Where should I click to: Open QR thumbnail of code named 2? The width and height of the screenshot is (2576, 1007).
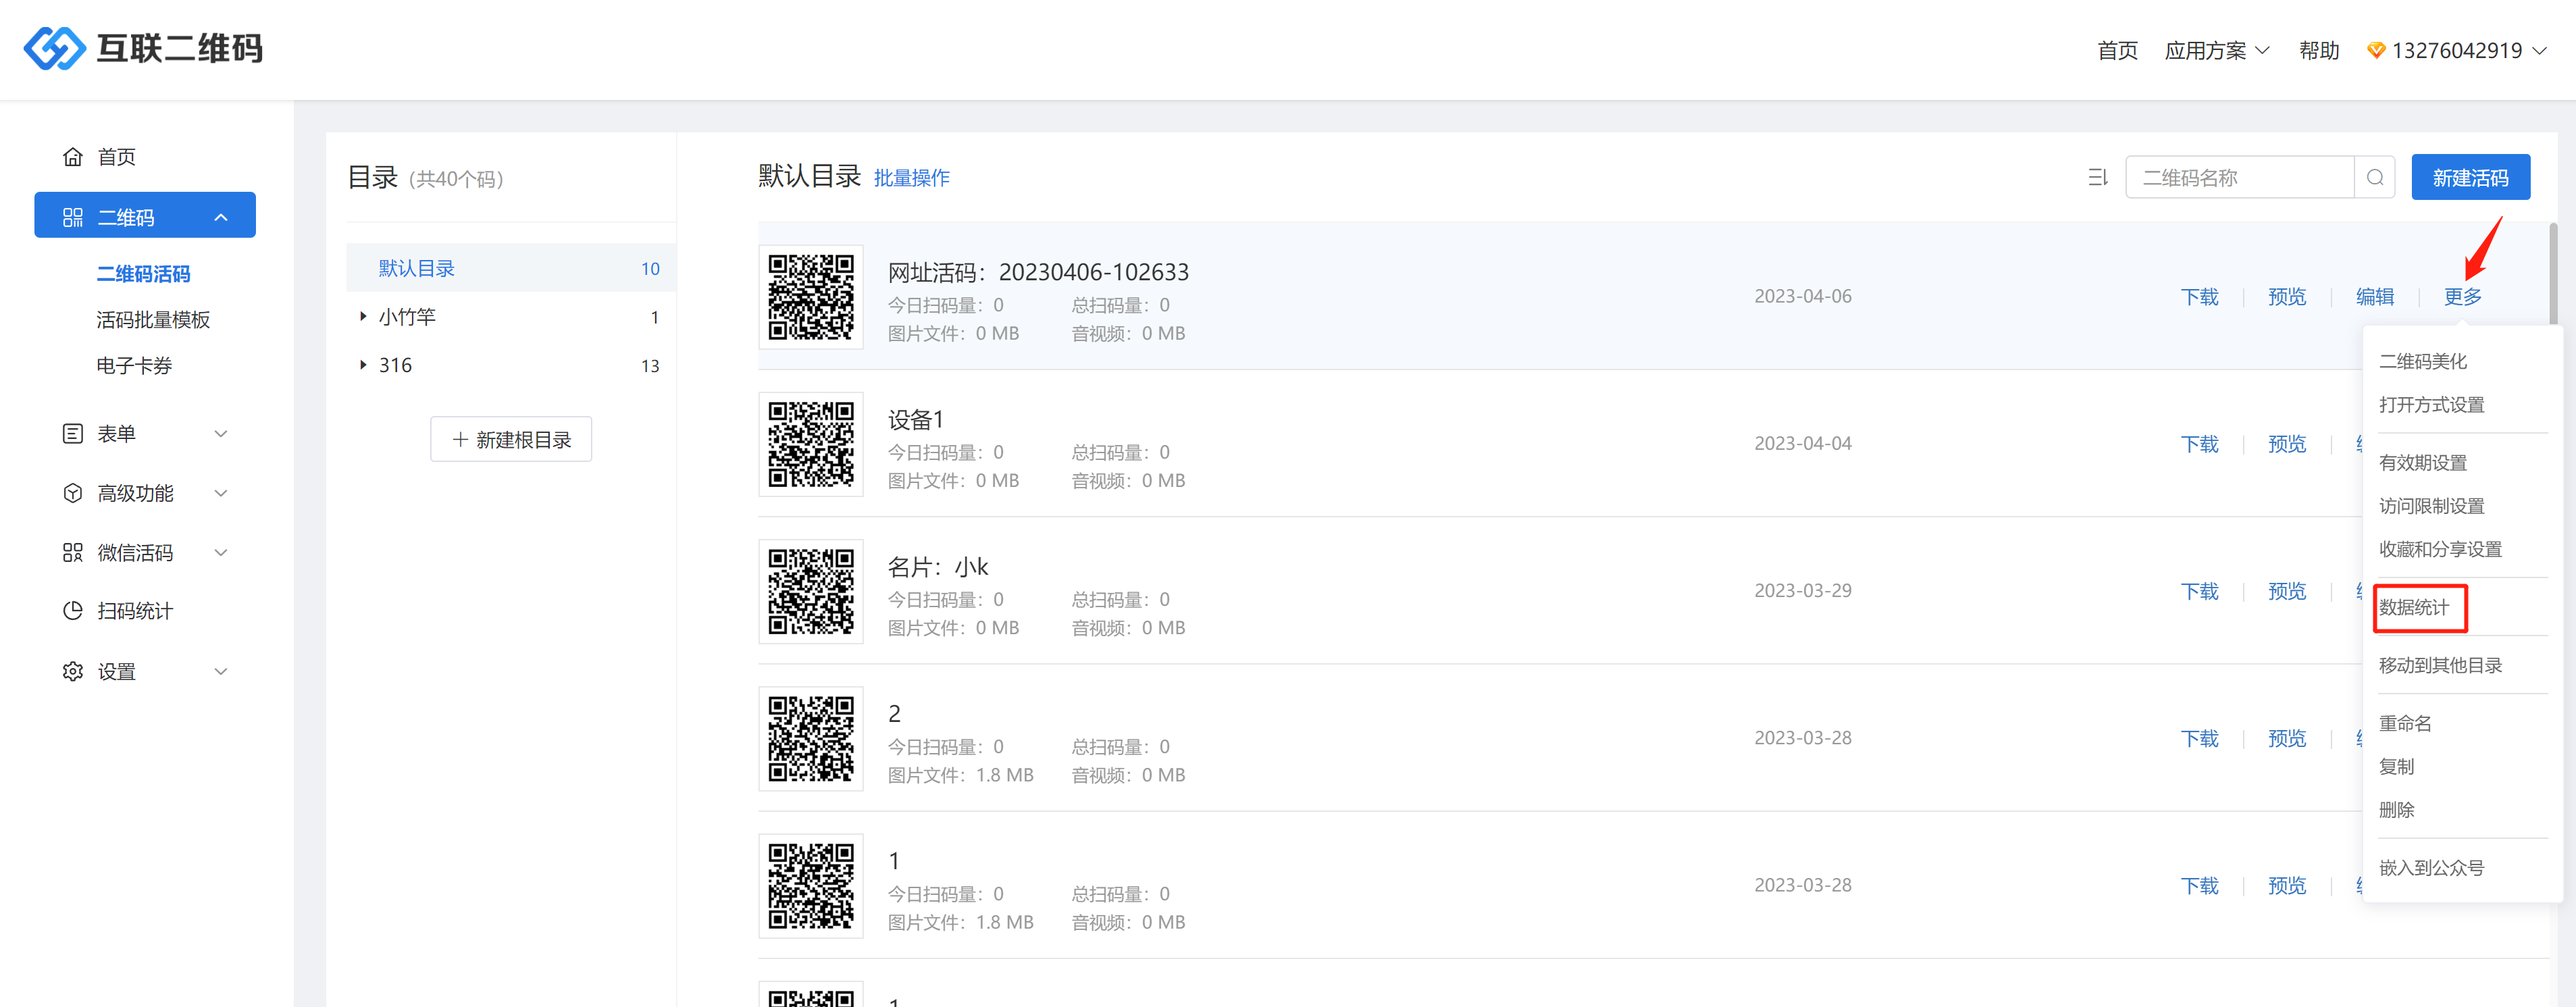coord(811,738)
